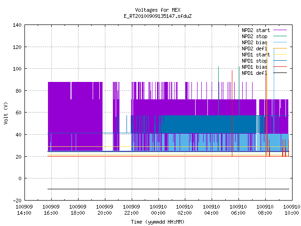Click the x-axis tick 100910 06:00

238,210
